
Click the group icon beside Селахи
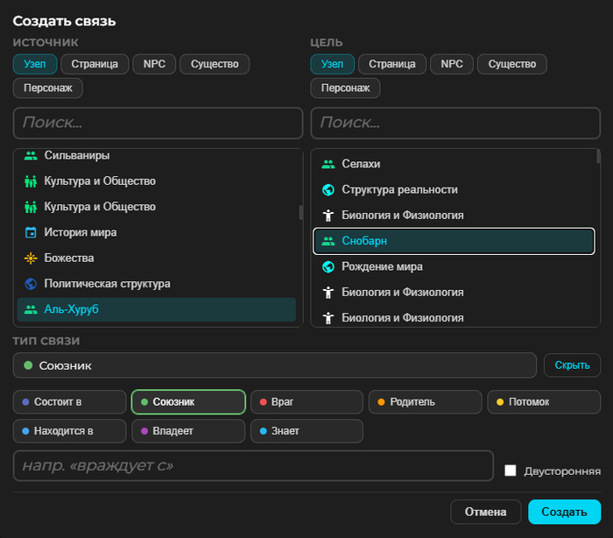pos(328,164)
